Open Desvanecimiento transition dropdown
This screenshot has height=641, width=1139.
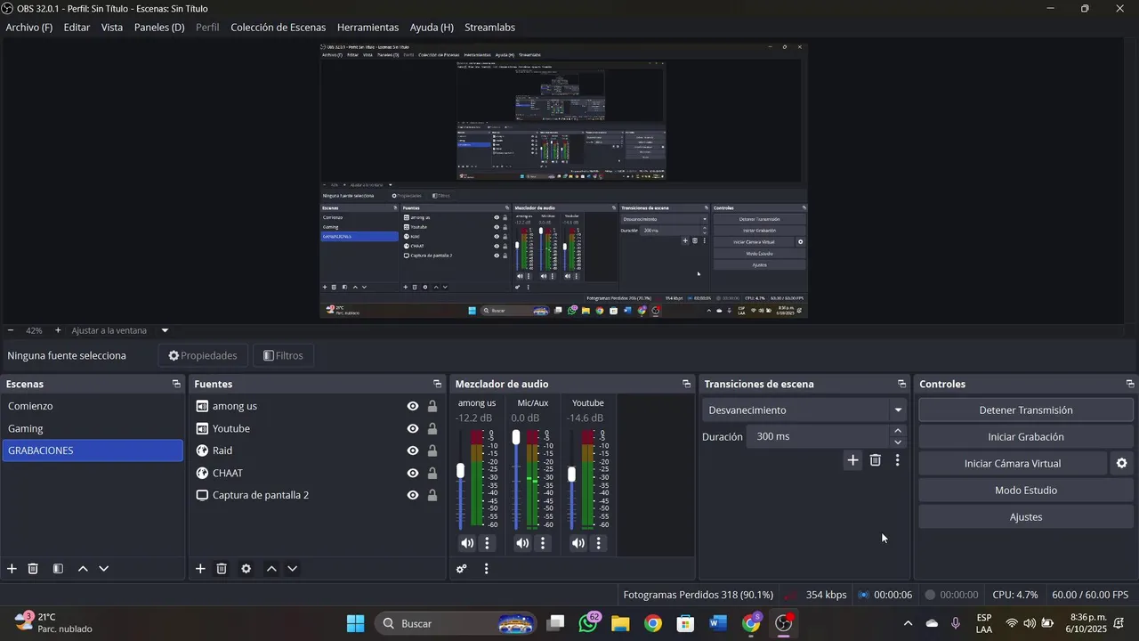805,410
